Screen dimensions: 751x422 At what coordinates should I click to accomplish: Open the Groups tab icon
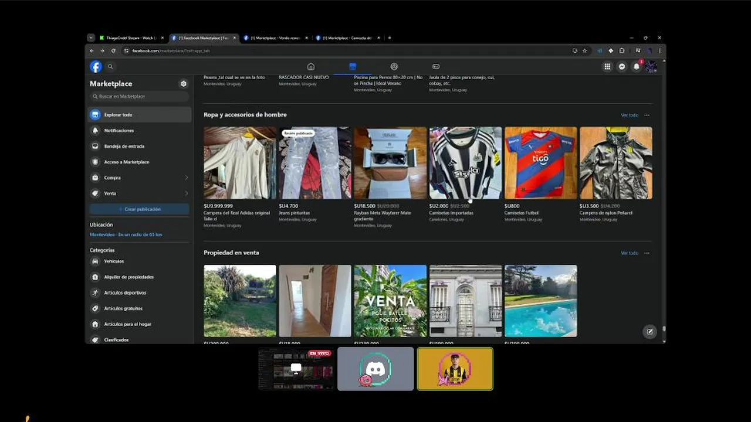click(394, 67)
